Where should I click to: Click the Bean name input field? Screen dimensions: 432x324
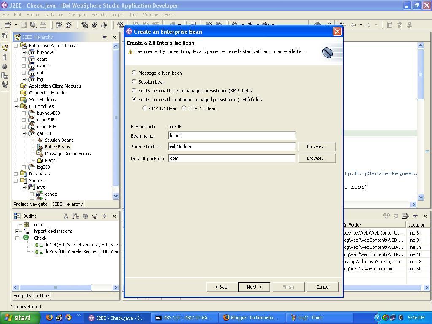click(232, 135)
